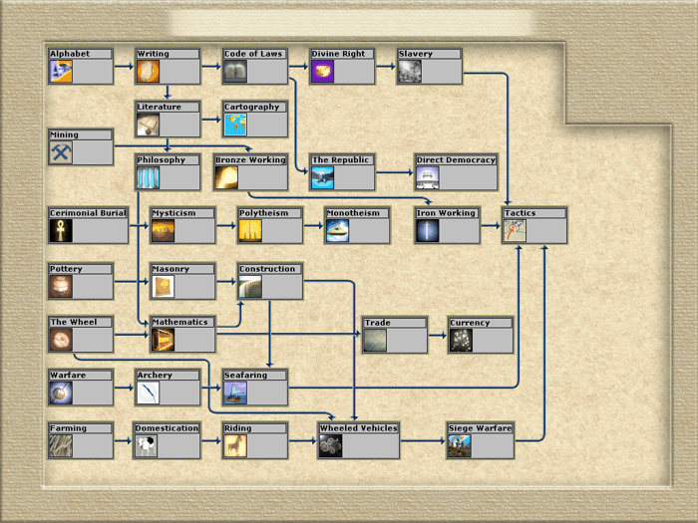Select the Seafaring ship icon
The image size is (698, 523).
pyautogui.click(x=235, y=393)
